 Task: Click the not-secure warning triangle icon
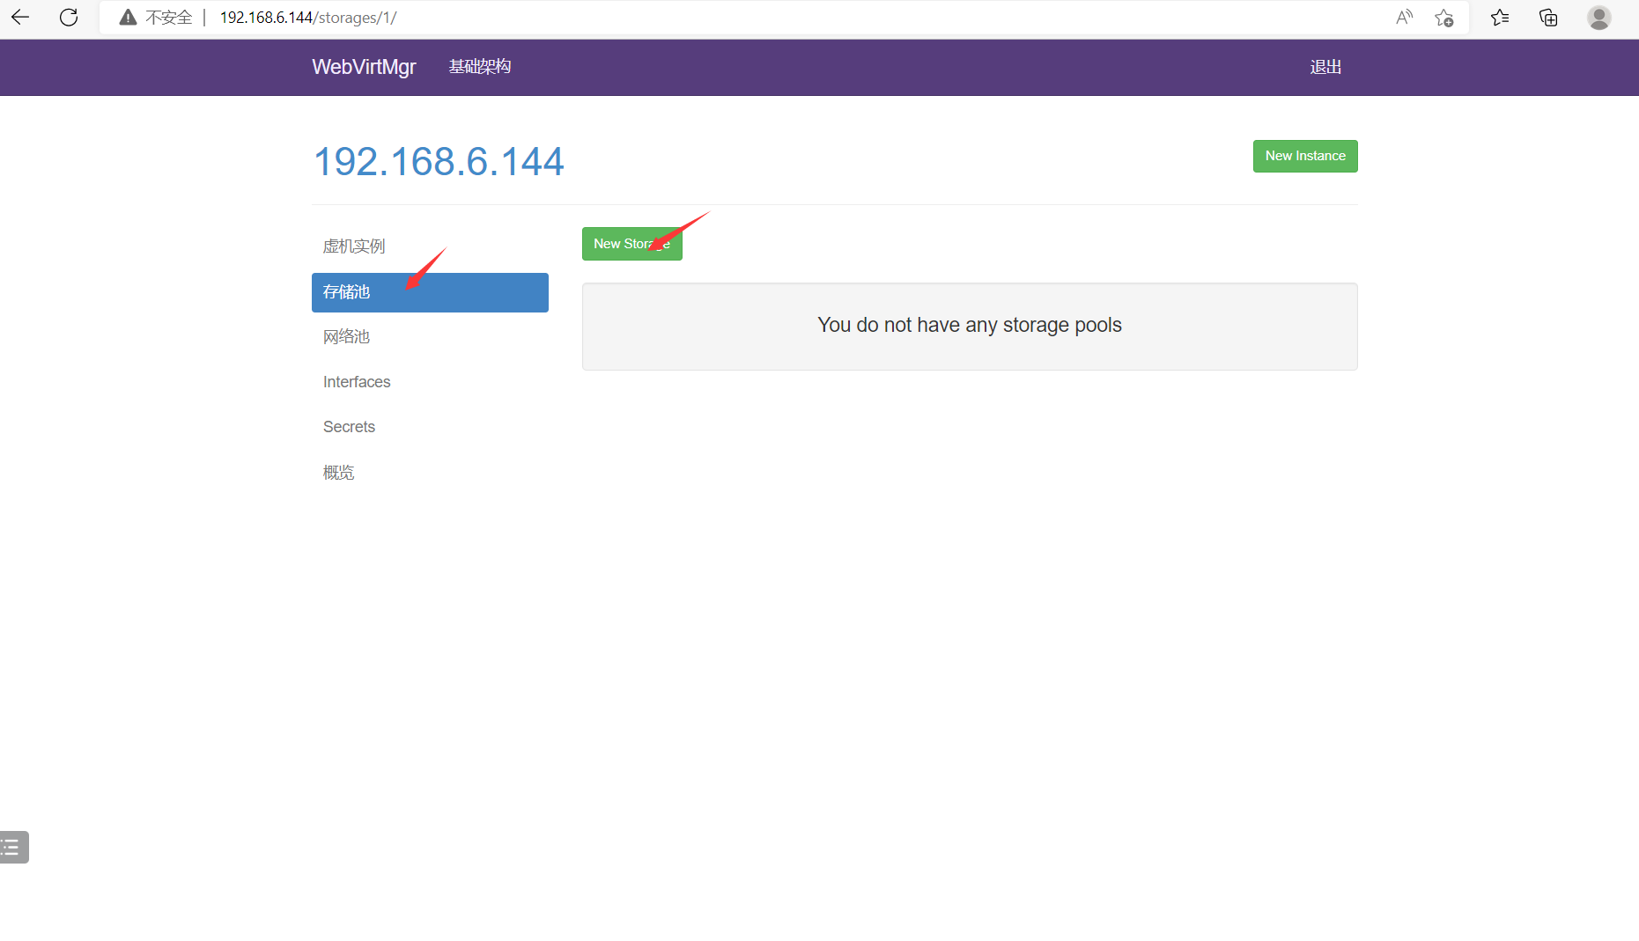pyautogui.click(x=128, y=18)
